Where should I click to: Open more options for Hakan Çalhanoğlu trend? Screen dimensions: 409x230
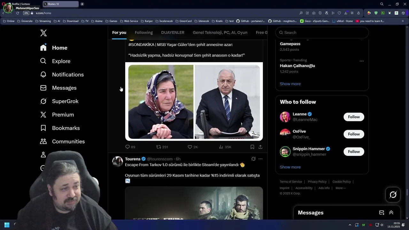click(x=361, y=61)
